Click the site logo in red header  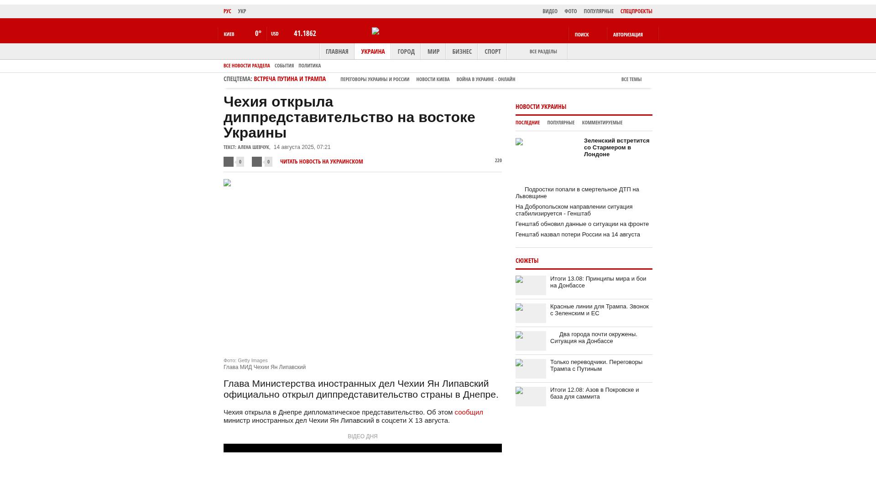pos(375,31)
